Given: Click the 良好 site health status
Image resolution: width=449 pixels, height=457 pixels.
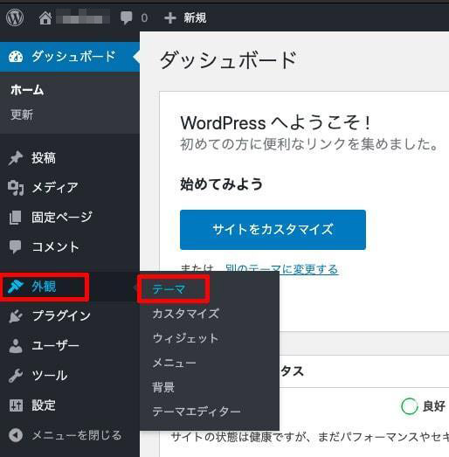Looking at the screenshot, I should (434, 405).
